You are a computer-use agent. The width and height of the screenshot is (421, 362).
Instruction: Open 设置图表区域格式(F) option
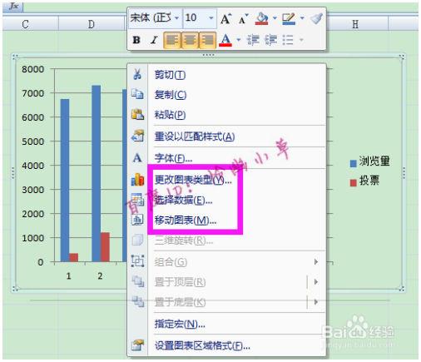(x=202, y=346)
